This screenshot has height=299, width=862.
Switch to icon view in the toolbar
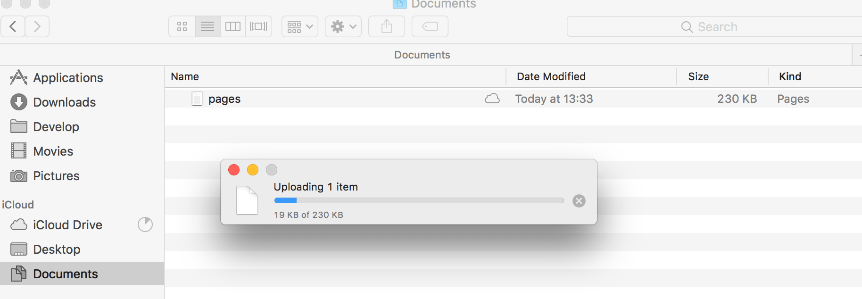click(182, 26)
